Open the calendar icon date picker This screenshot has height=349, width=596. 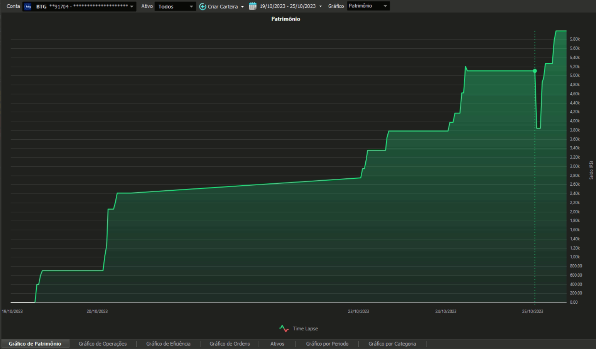tap(253, 6)
